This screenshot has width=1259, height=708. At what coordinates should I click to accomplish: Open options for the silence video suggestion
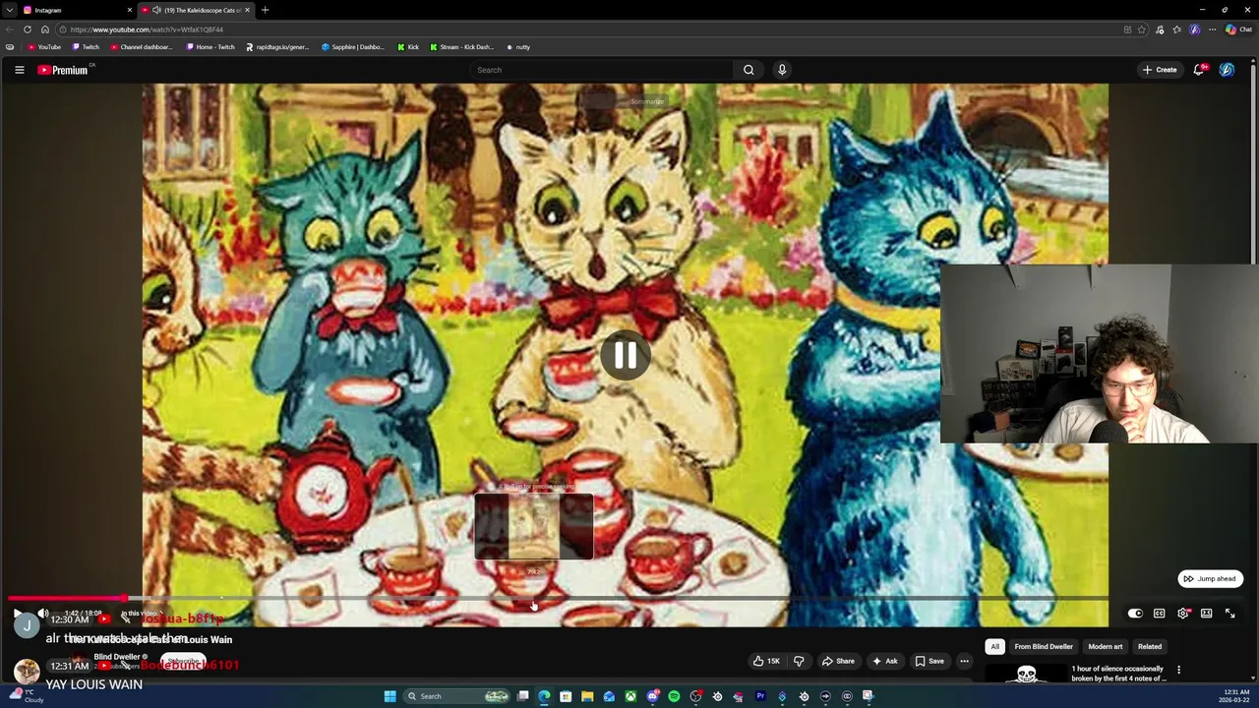[1178, 671]
